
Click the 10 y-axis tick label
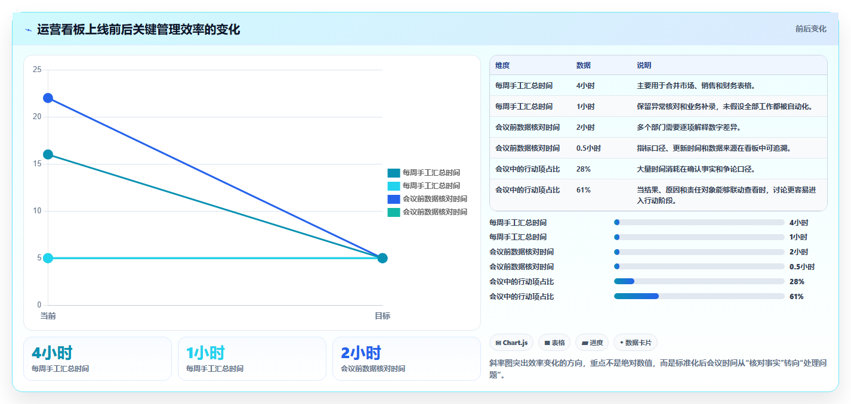37,211
